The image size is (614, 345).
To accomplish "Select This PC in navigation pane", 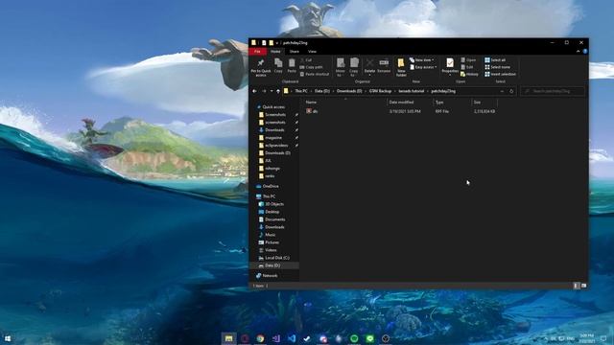I will 269,196.
